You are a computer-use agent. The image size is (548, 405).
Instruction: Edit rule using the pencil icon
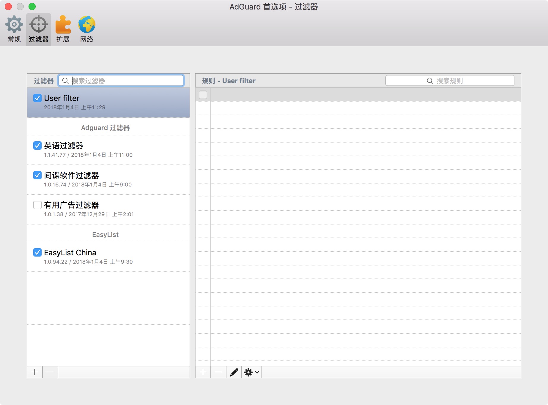pos(234,372)
